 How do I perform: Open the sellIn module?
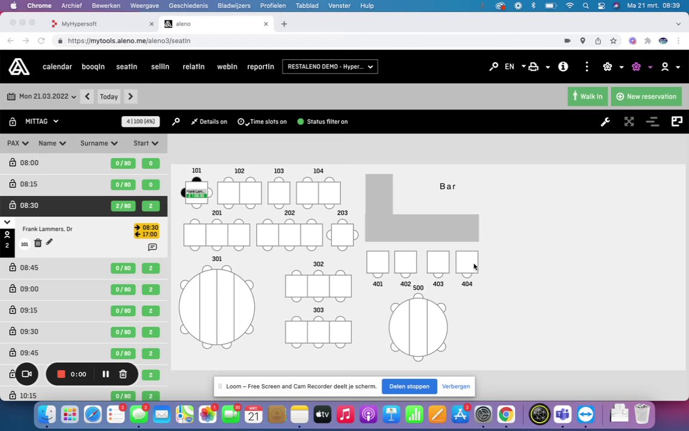click(160, 67)
